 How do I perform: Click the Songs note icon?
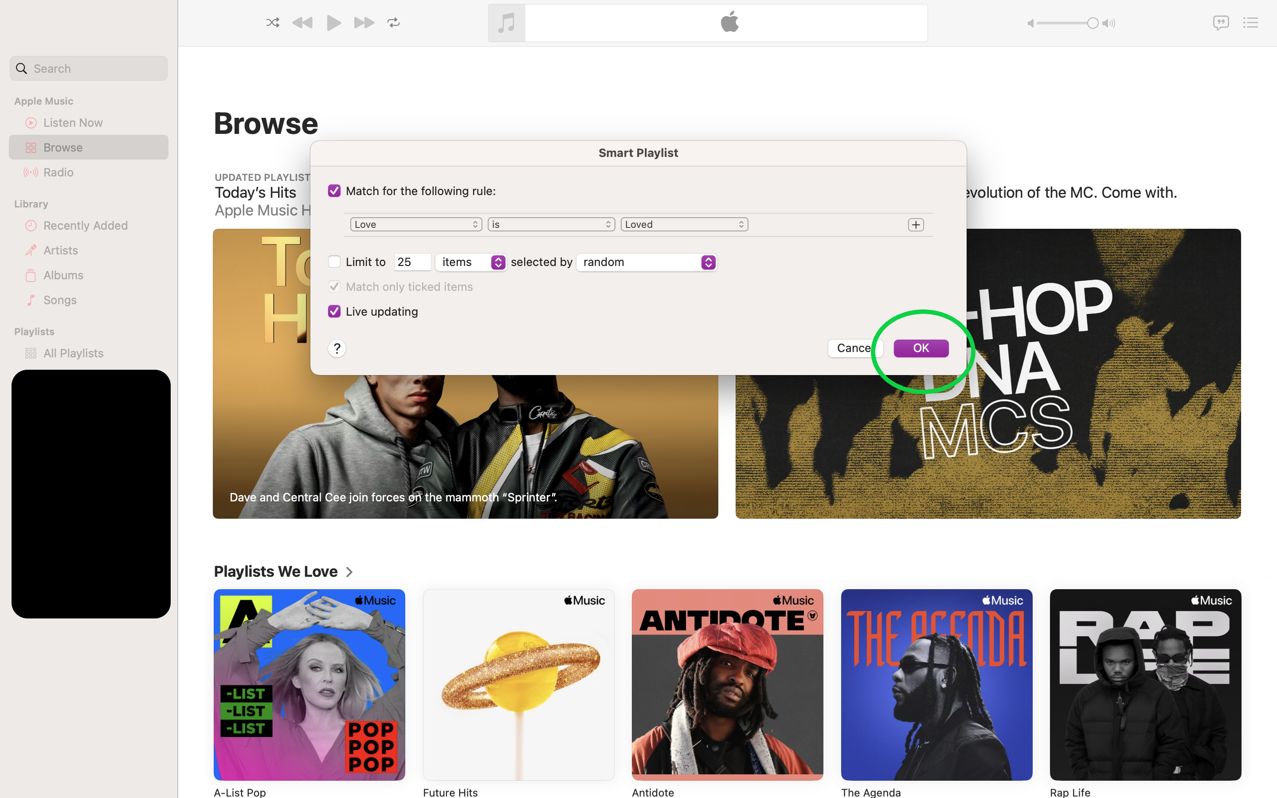31,300
